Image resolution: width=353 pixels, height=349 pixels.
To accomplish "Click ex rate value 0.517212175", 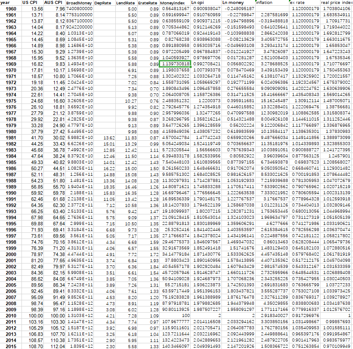I will click(x=306, y=260).
